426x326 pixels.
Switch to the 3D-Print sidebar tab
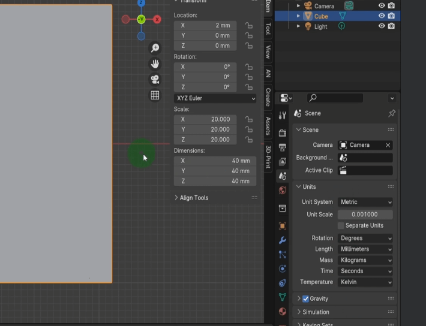pyautogui.click(x=268, y=157)
